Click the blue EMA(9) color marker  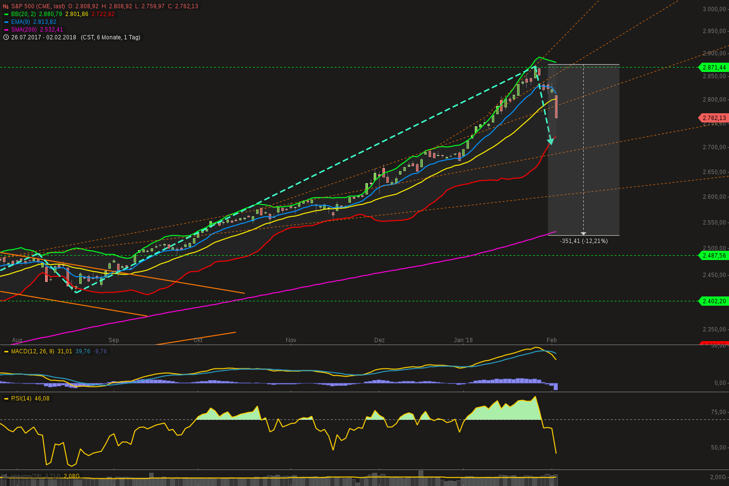[6, 22]
